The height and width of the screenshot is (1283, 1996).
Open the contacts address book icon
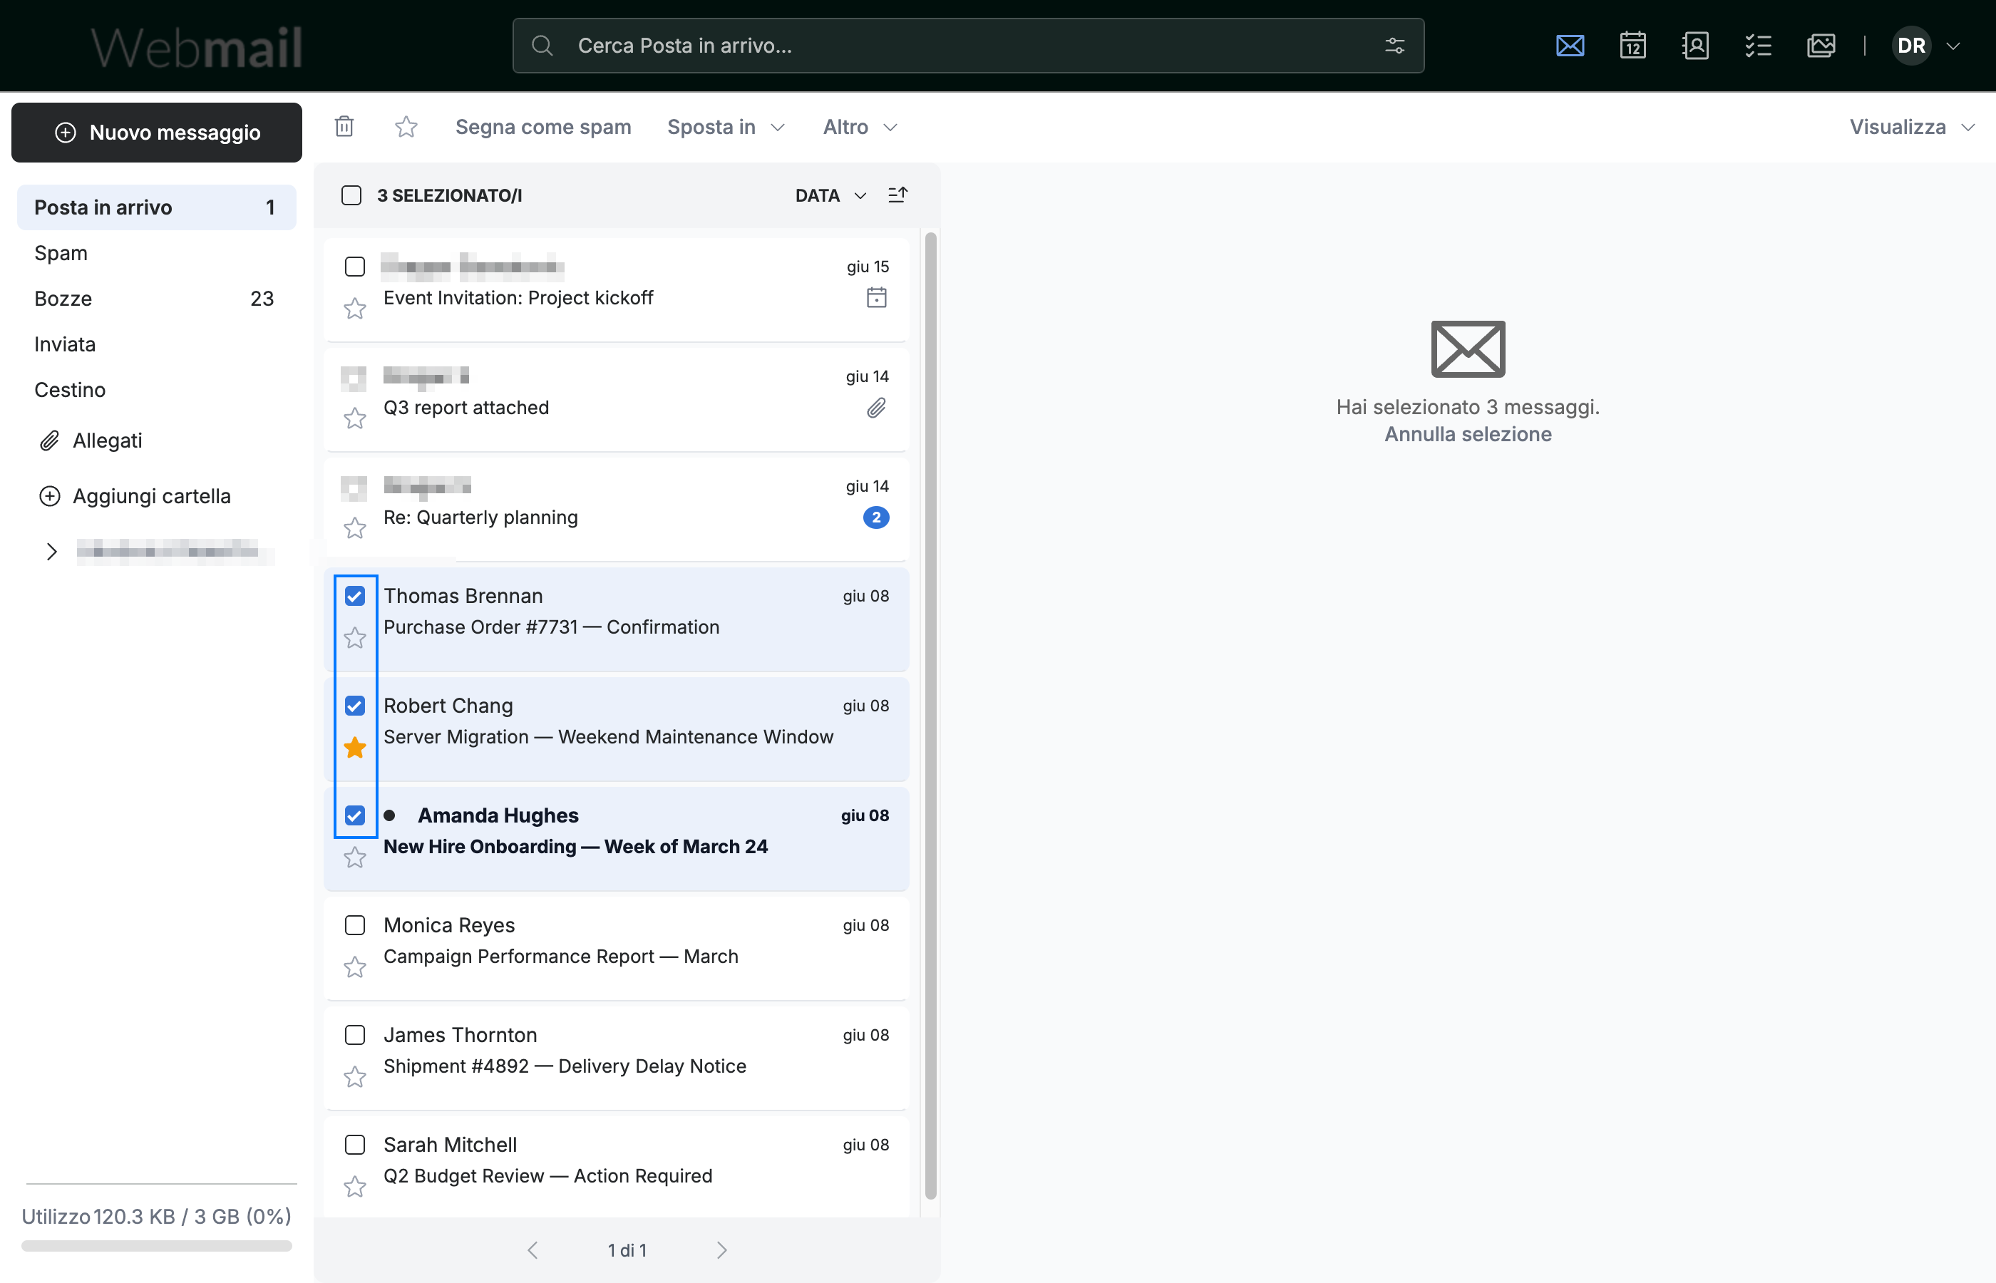pos(1694,45)
